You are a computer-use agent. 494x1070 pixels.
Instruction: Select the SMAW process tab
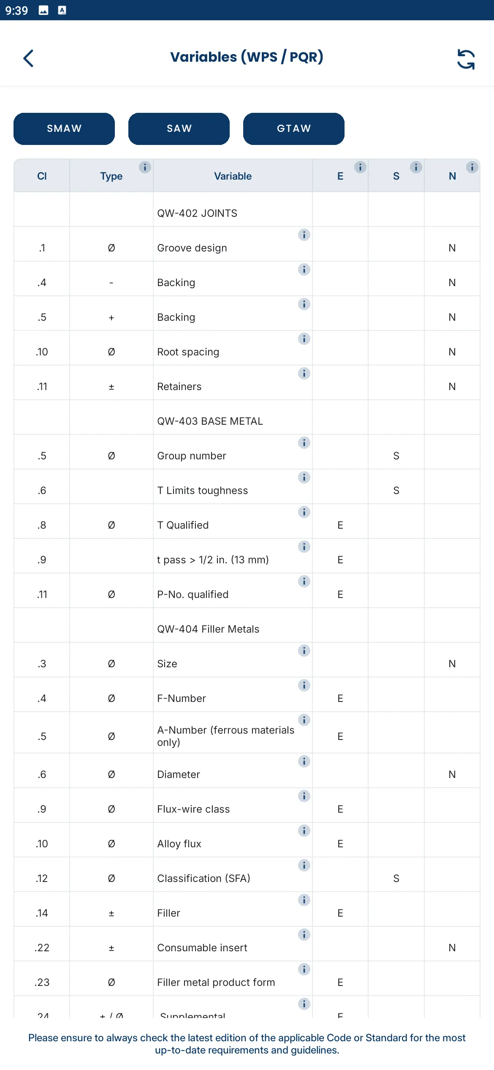[64, 129]
